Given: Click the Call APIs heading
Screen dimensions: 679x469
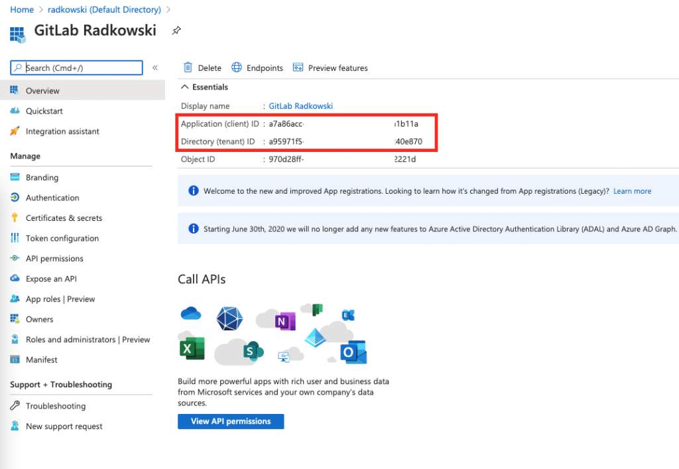Looking at the screenshot, I should click(x=202, y=279).
